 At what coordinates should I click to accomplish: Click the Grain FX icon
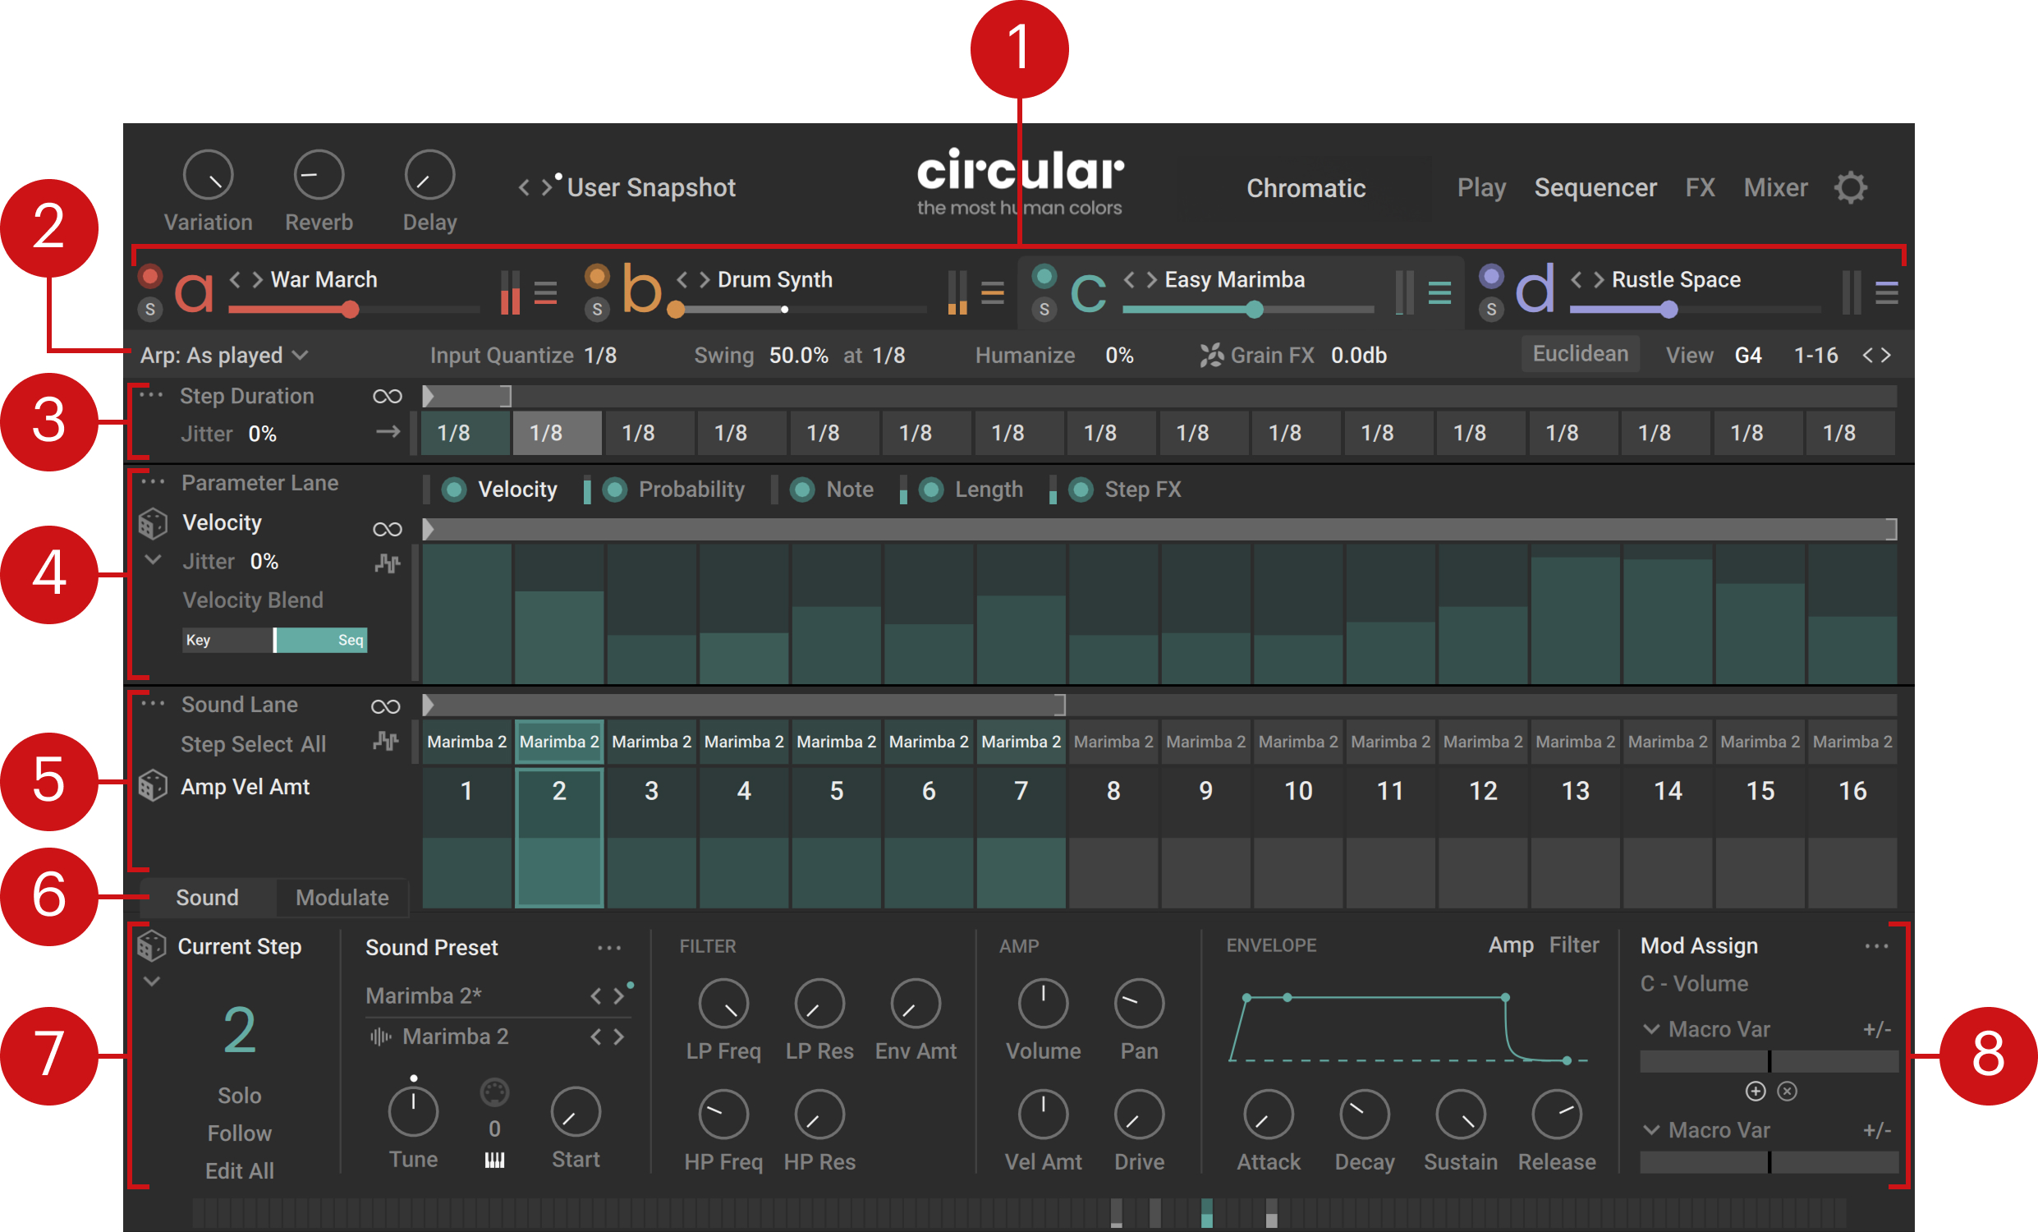point(1212,355)
